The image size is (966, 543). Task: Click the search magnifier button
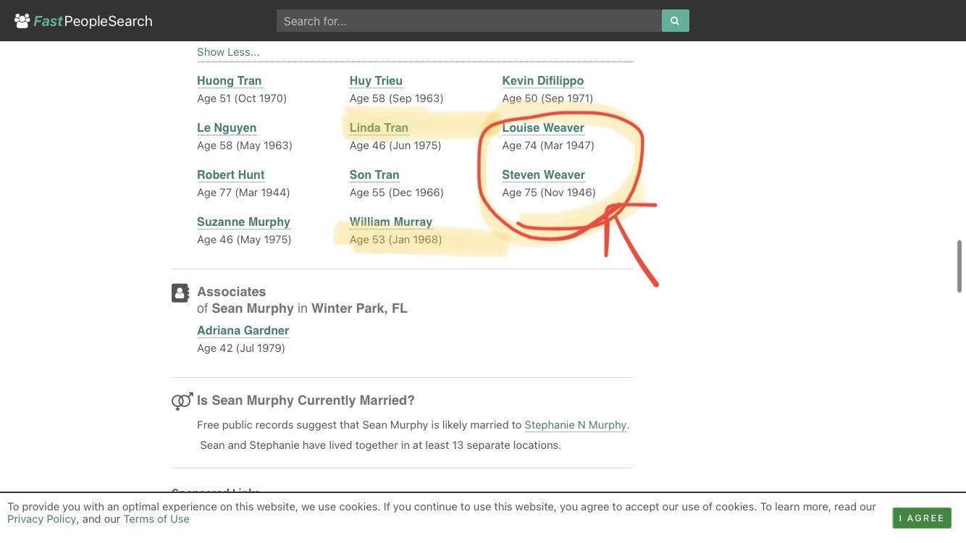pos(675,21)
